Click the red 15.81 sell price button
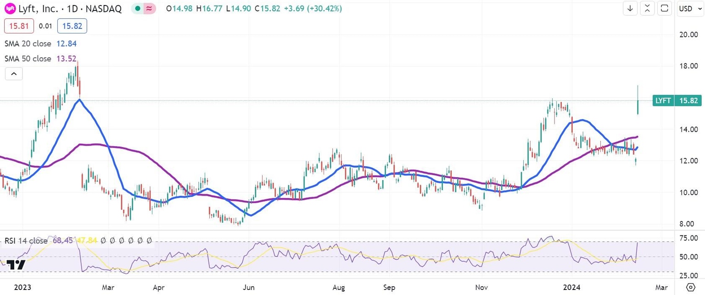Viewport: 705px width, 295px height. click(19, 26)
